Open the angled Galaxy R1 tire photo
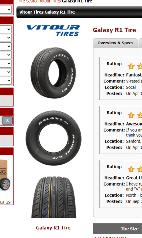Viewport: 142px width, 238px height. (53, 73)
